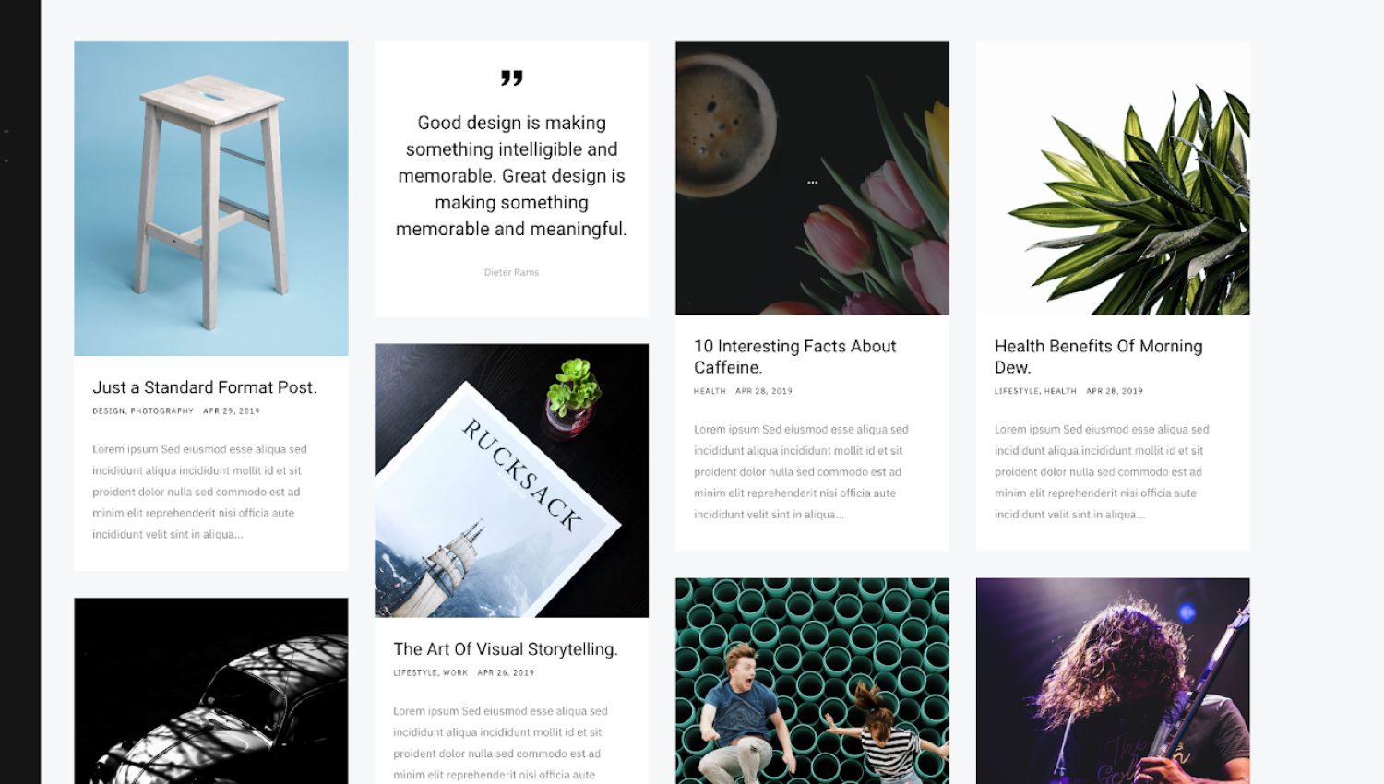Click the curly-haired guitarist thumbnail
Screen dimensions: 1384x784
coord(1113,681)
